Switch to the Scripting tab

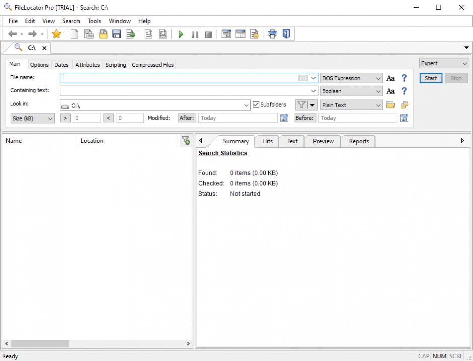click(116, 65)
